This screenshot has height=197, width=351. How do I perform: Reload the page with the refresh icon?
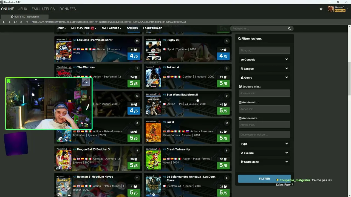coord(15,22)
